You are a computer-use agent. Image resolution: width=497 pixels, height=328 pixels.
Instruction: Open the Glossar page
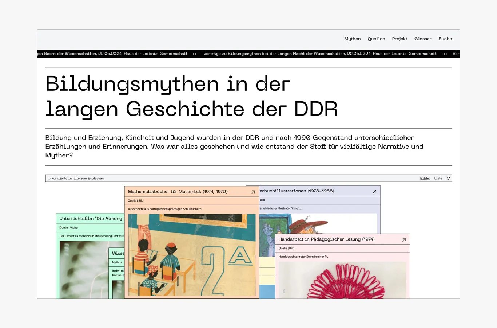point(423,39)
